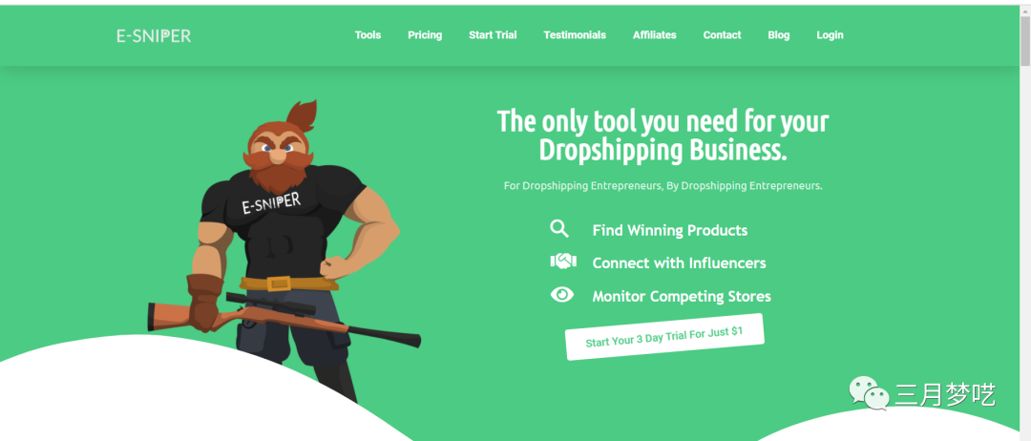The width and height of the screenshot is (1031, 441).
Task: Open the Contact page
Action: pos(722,34)
